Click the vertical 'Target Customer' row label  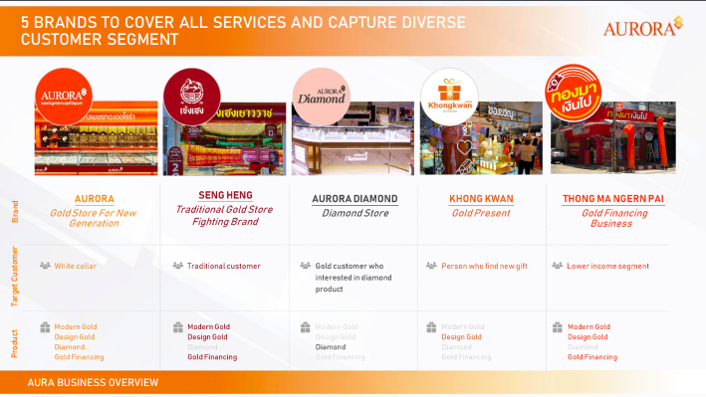(x=15, y=277)
